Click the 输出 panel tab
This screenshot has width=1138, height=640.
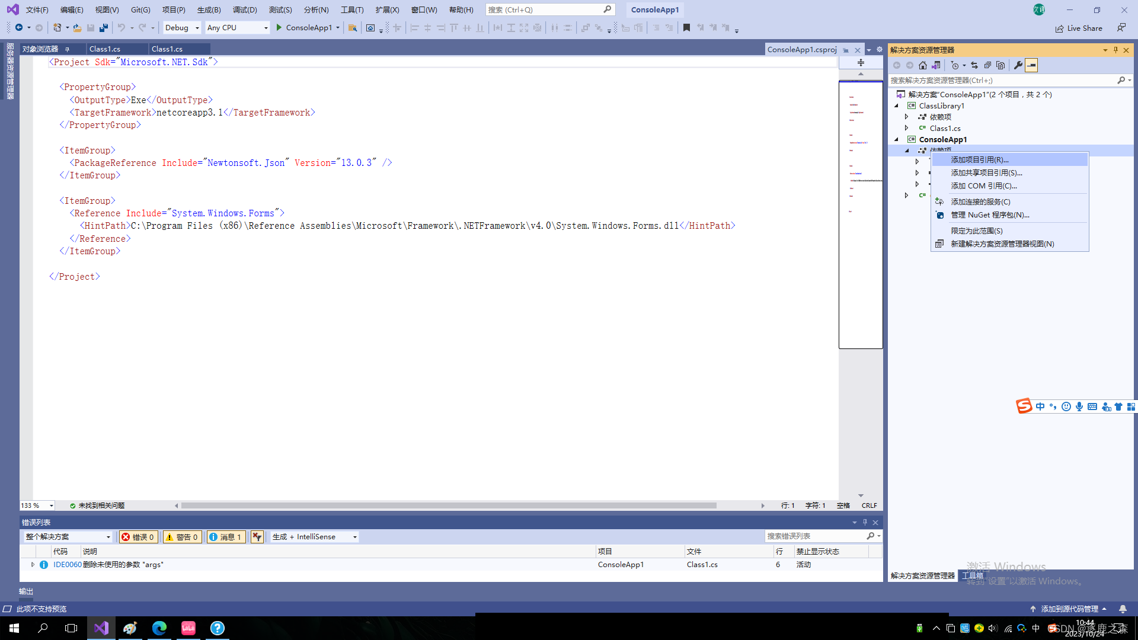26,592
